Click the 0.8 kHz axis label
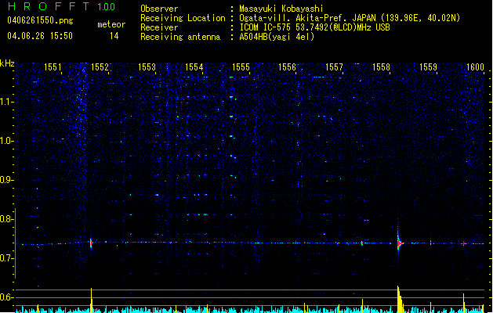The height and width of the screenshot is (313, 493). [x=6, y=219]
